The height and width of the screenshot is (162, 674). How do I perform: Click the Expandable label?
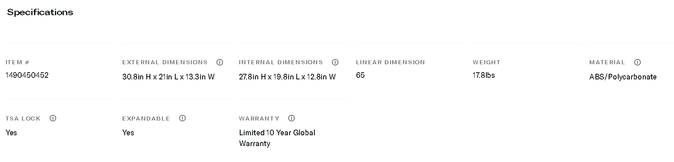[x=146, y=119]
